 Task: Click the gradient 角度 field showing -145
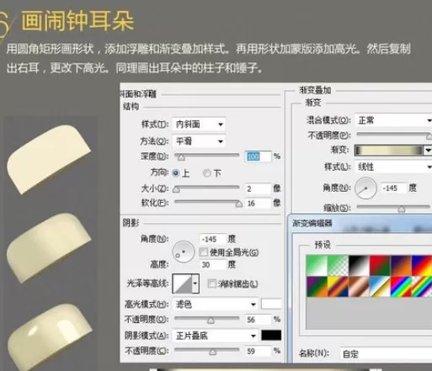pos(393,188)
